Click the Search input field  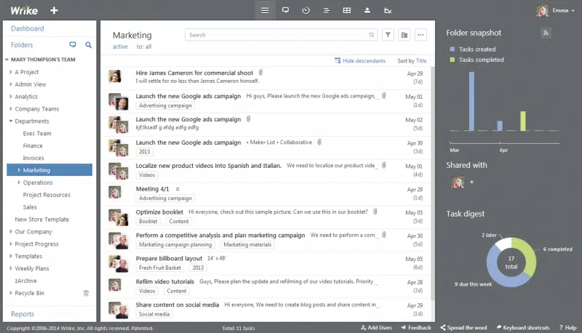(x=281, y=35)
